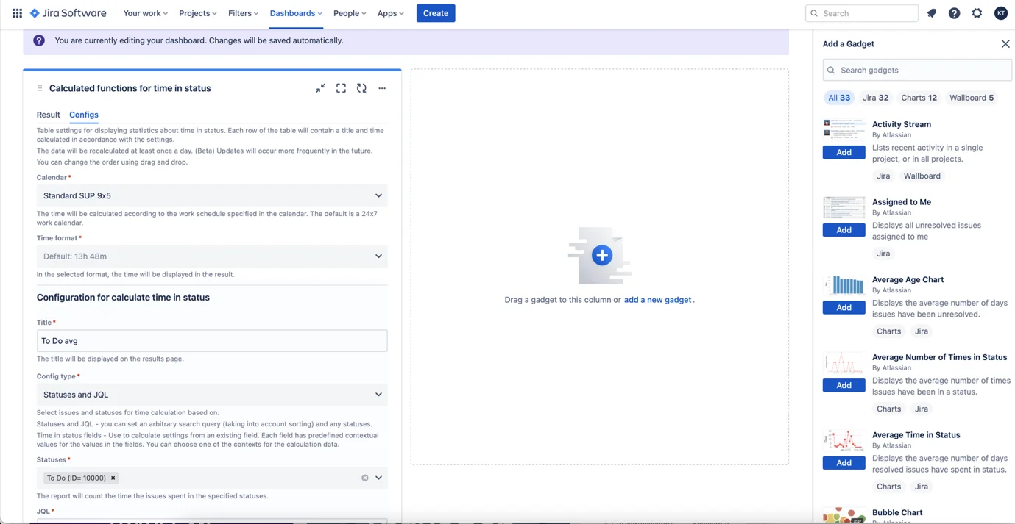Image resolution: width=1015 pixels, height=524 pixels.
Task: Add Average Number of Times in Status
Action: tap(844, 385)
